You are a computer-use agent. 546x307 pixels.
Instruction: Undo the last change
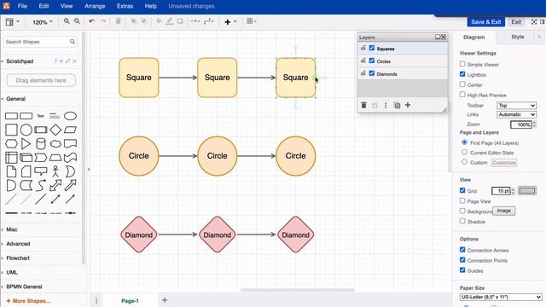pos(92,21)
